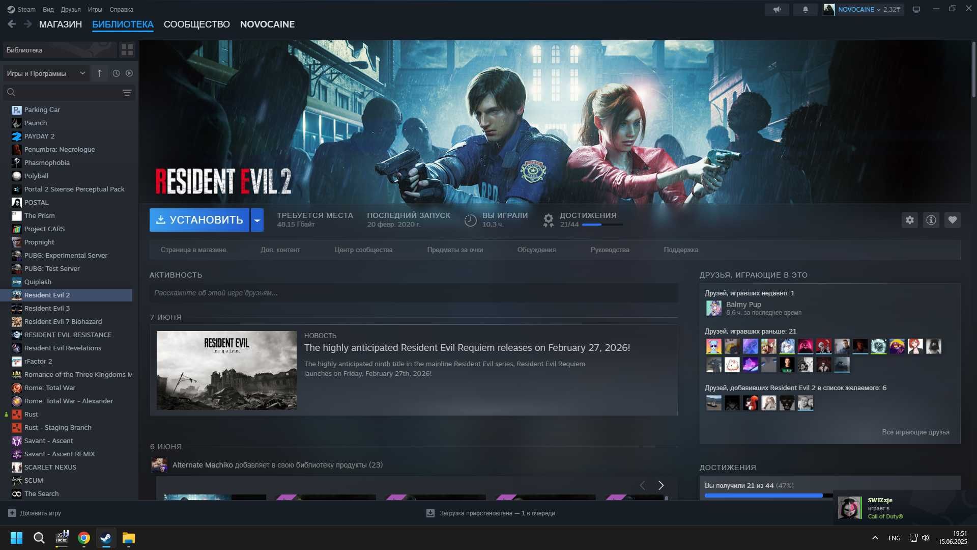977x550 pixels.
Task: Open the volume control in the system tray
Action: click(x=926, y=538)
